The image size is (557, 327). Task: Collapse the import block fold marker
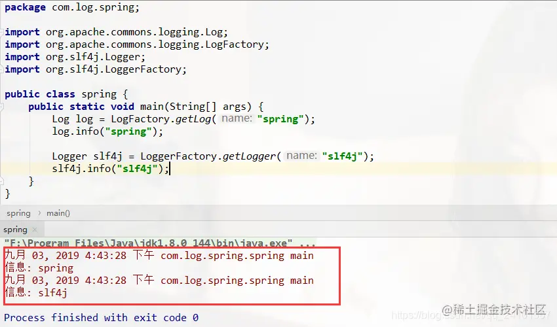(x=2, y=32)
